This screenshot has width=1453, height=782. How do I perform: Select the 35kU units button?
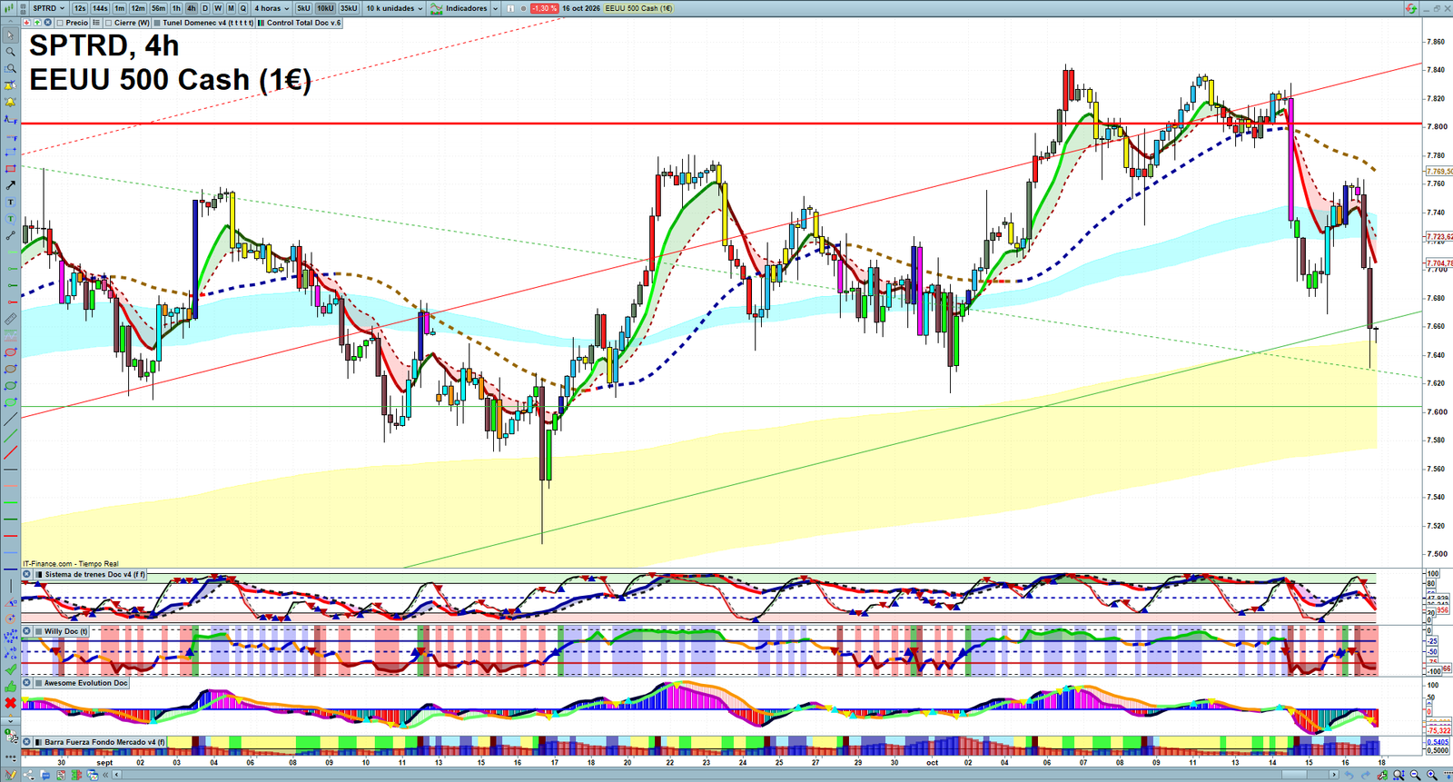(349, 8)
